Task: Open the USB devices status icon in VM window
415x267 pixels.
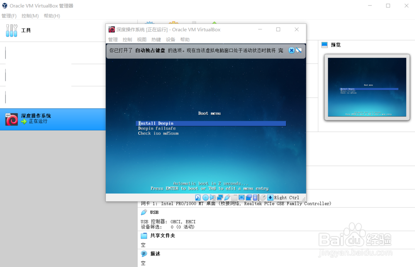Action: click(x=227, y=197)
